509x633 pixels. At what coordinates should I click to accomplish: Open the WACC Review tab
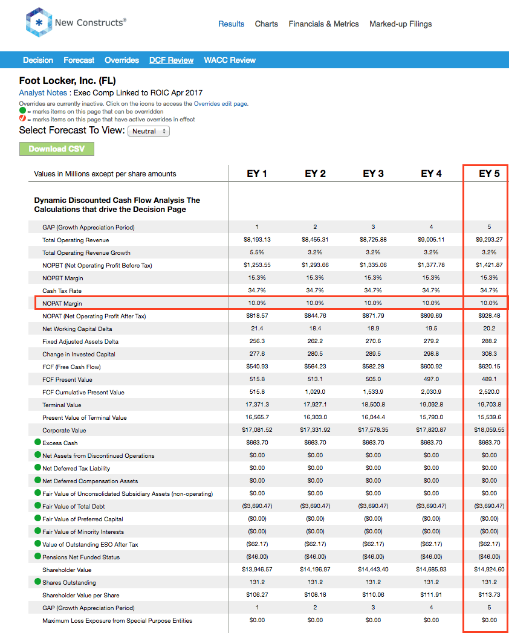[230, 60]
